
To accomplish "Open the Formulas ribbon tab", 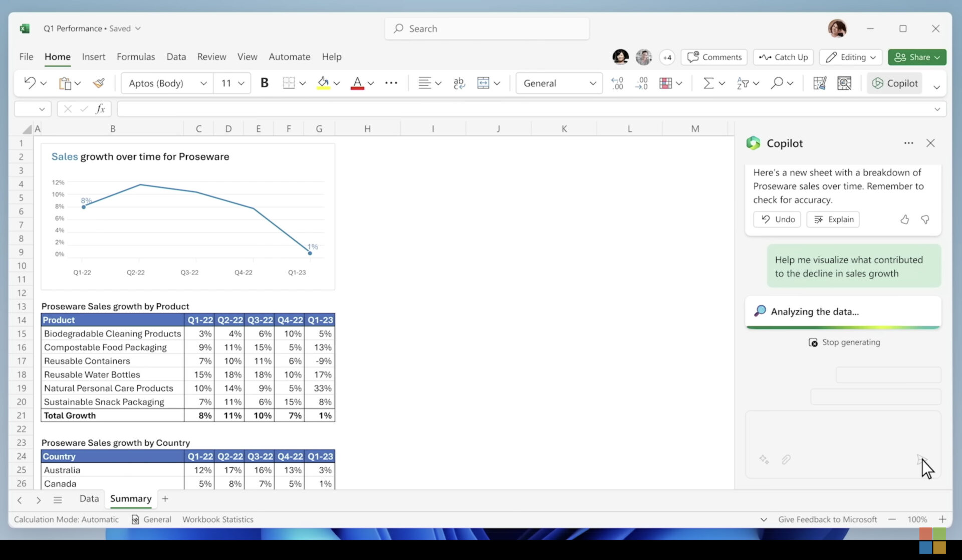I will (x=136, y=57).
